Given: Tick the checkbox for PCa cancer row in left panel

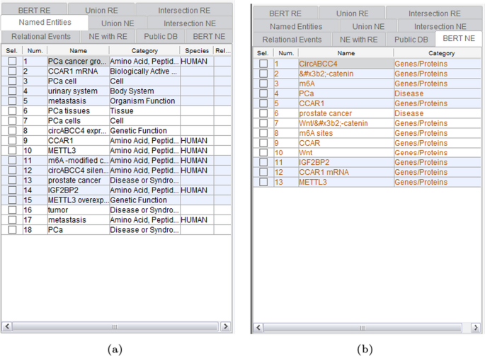Looking at the screenshot, I should pyautogui.click(x=12, y=62).
